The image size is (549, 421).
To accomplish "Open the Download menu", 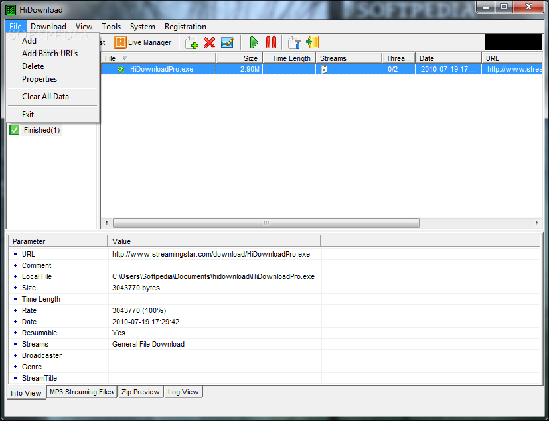I will click(48, 27).
